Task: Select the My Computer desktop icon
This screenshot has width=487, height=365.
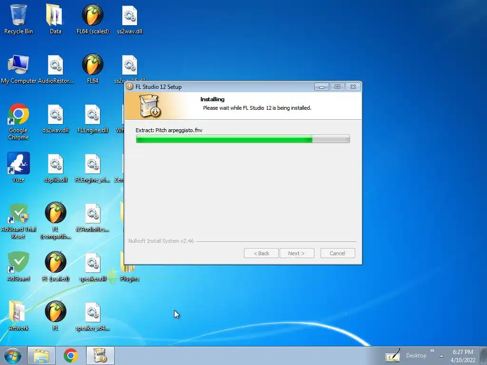Action: tap(19, 68)
